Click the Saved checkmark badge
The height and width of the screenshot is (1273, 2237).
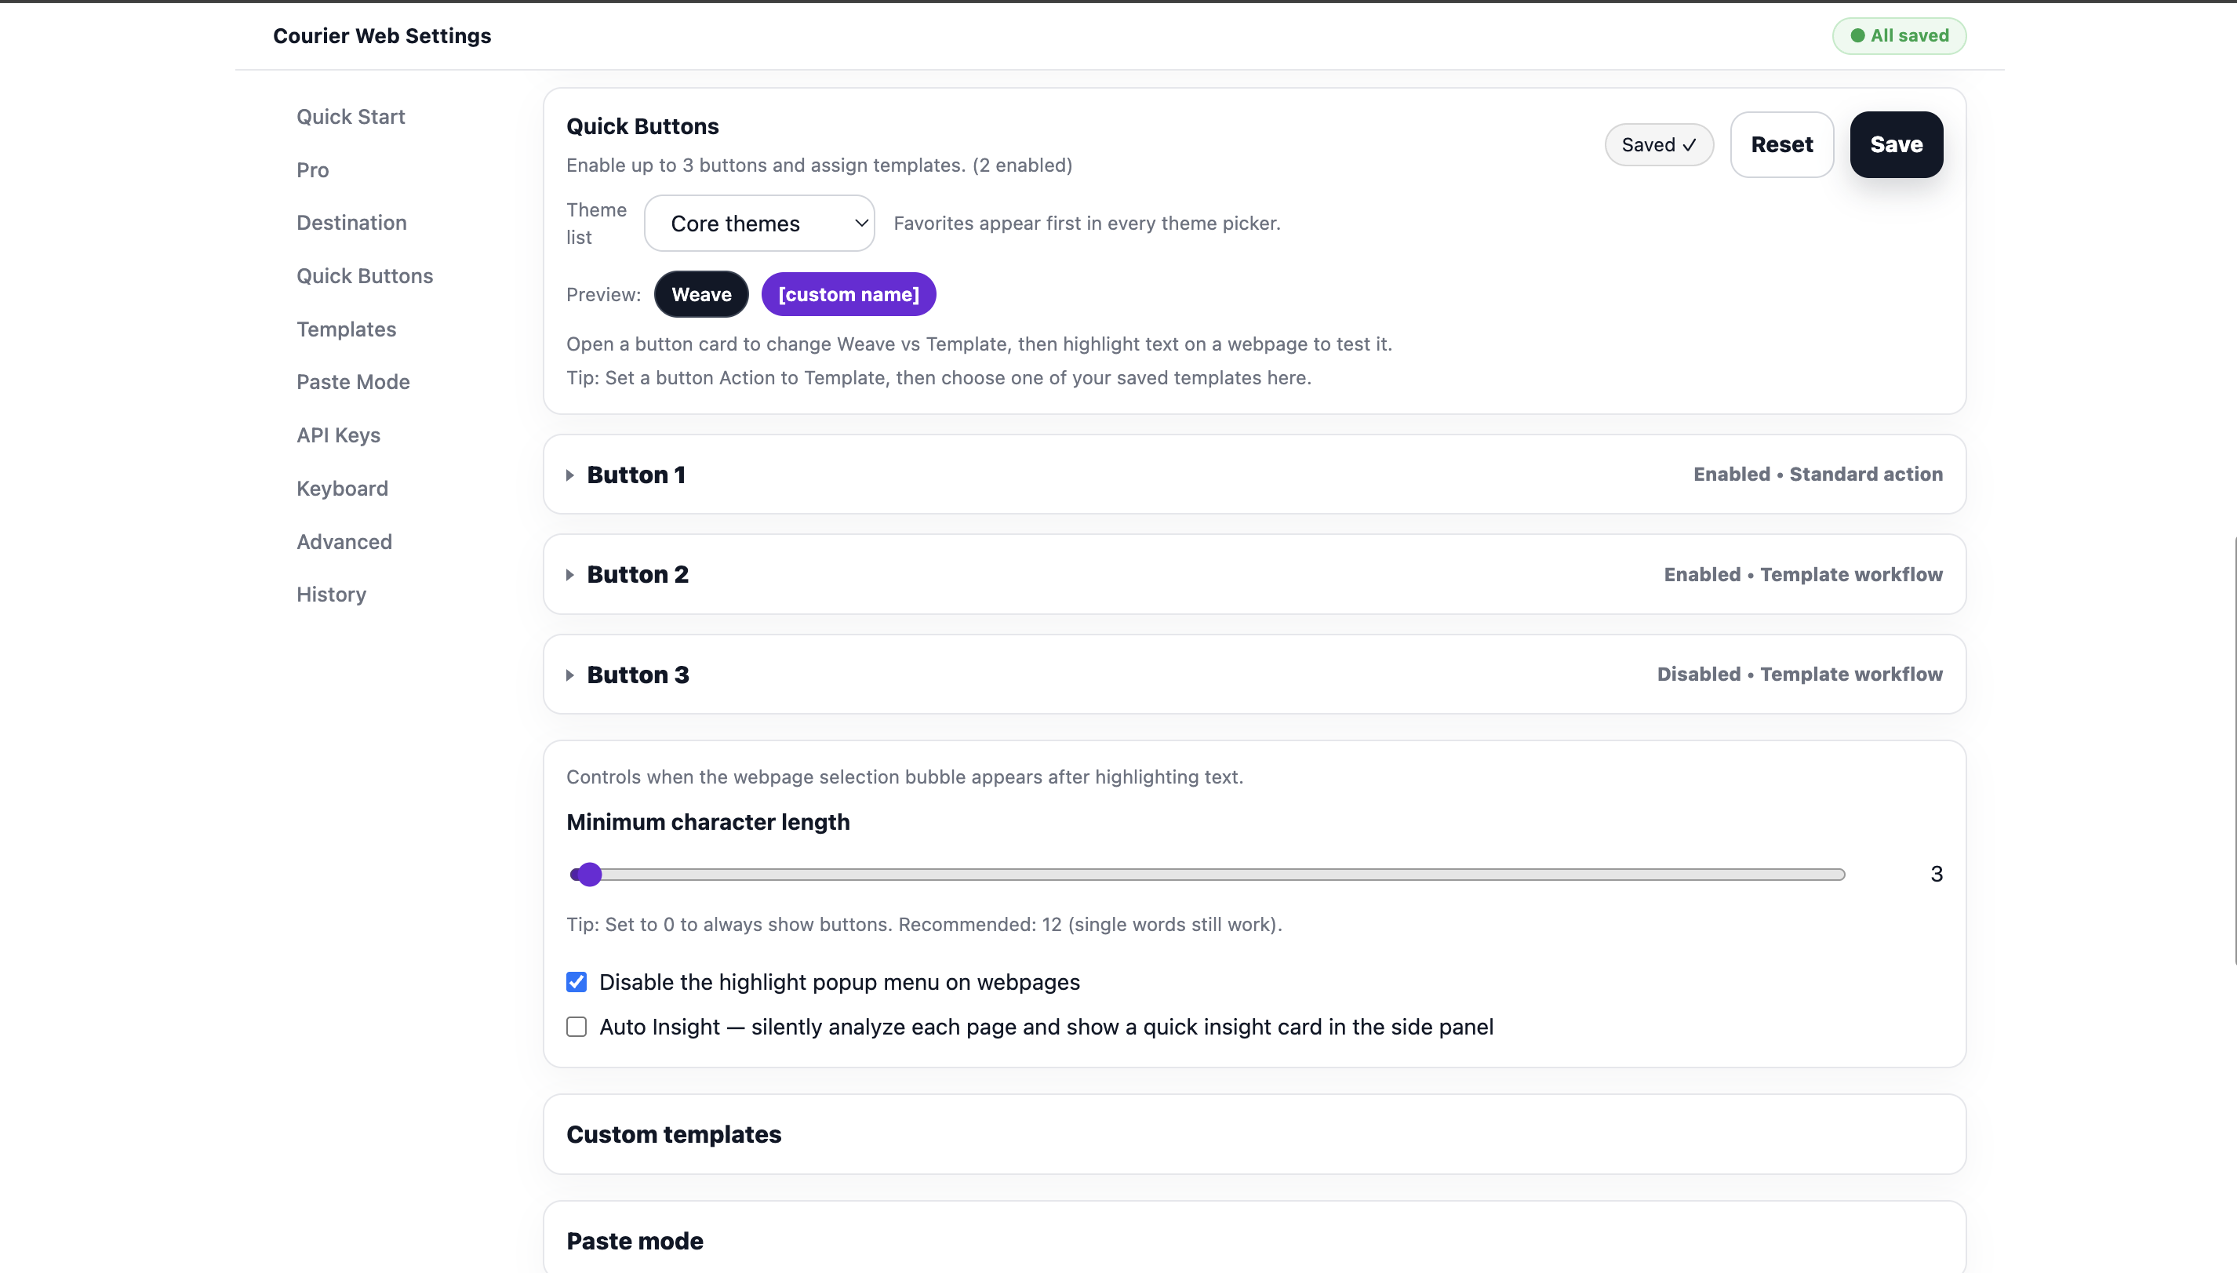pyautogui.click(x=1658, y=144)
